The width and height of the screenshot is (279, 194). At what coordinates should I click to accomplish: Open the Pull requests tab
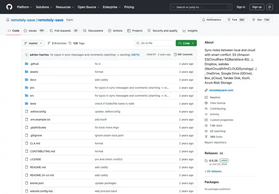[64, 31]
